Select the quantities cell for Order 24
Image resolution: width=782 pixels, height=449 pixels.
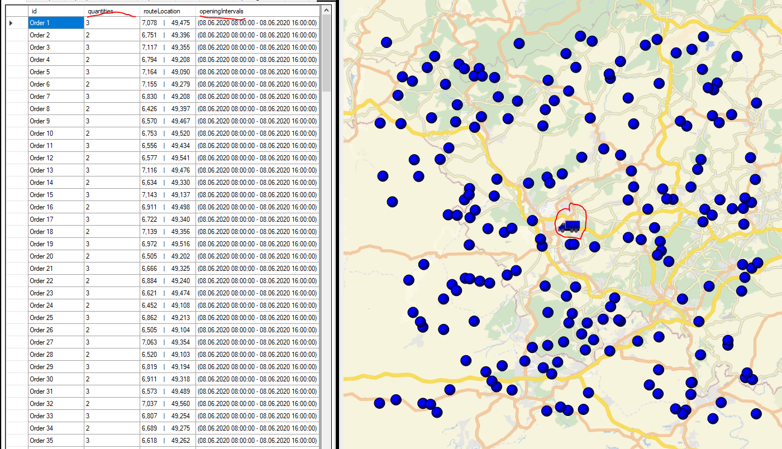(112, 305)
